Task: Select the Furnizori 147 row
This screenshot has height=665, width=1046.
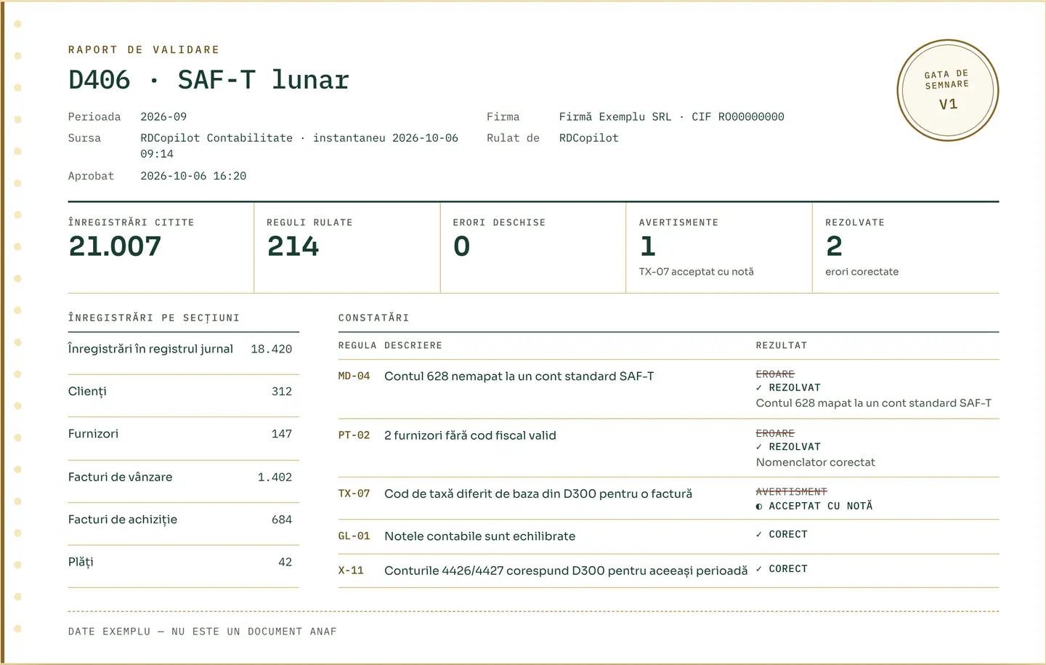Action: (184, 438)
